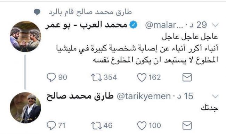Open محمد العرب - بو عمر profile name
Screen dimensions: 226x134
86,25
